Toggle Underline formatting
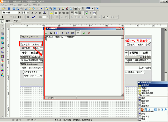 coord(40,13)
